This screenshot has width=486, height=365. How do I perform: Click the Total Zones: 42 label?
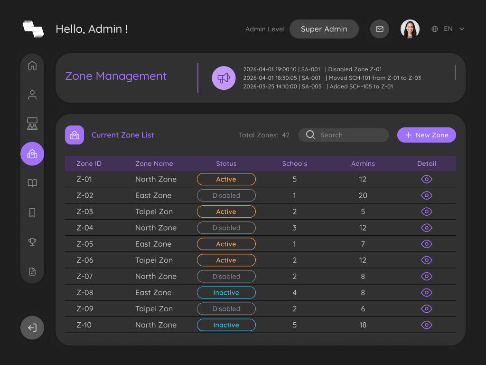(264, 135)
